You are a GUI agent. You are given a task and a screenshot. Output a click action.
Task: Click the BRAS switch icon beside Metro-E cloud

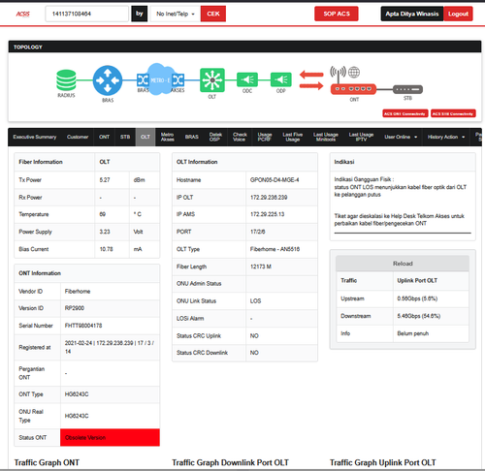pos(143,79)
